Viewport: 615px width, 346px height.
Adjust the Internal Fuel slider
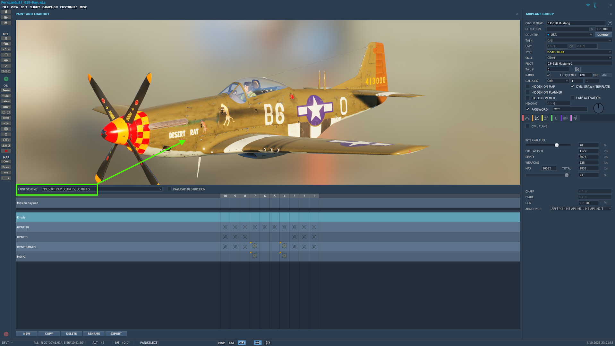coord(557,145)
